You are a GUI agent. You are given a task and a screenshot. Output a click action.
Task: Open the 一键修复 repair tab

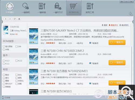point(42,8)
